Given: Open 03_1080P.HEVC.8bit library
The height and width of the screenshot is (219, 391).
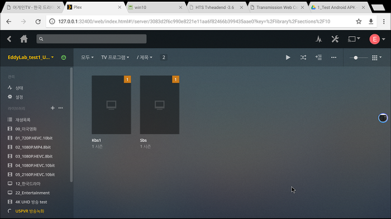Looking at the screenshot, I should (x=30, y=156).
